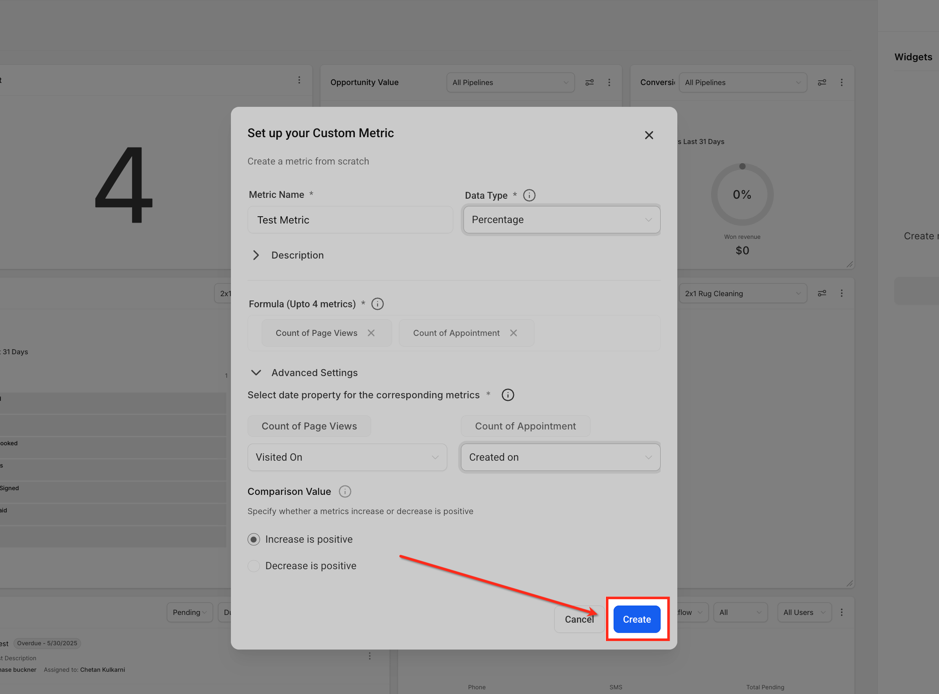This screenshot has height=694, width=939.
Task: Open the Created on date dropdown
Action: [x=560, y=457]
